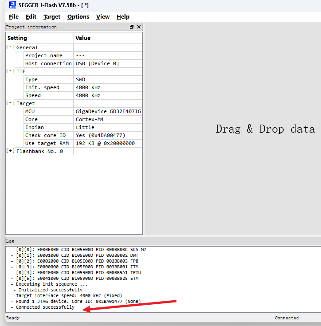This screenshot has height=326, width=321.
Task: Click the Init. speed 4000 kHz value
Action: (x=108, y=87)
